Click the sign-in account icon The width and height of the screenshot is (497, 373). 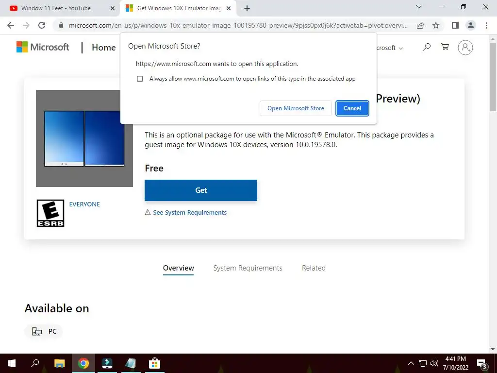tap(465, 48)
